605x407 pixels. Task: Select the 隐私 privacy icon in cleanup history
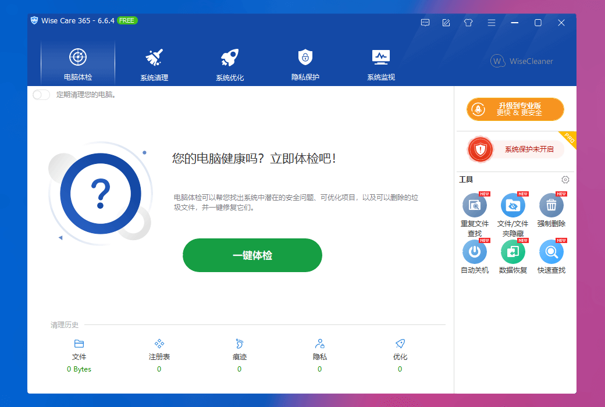coord(319,344)
